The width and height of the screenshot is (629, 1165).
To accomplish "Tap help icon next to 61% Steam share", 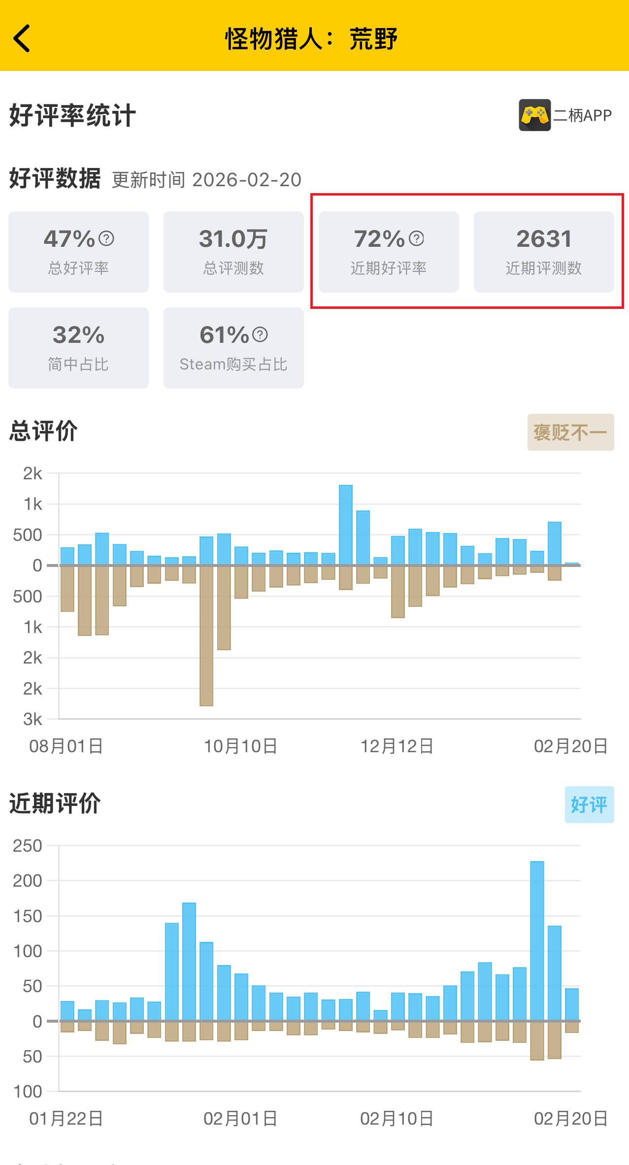I will pos(260,335).
